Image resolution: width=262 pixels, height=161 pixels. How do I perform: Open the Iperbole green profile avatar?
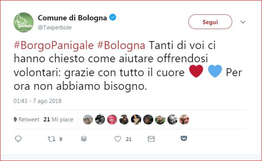24,22
